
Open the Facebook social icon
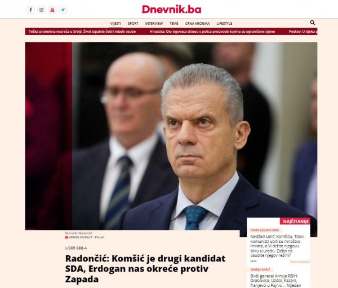[30, 10]
